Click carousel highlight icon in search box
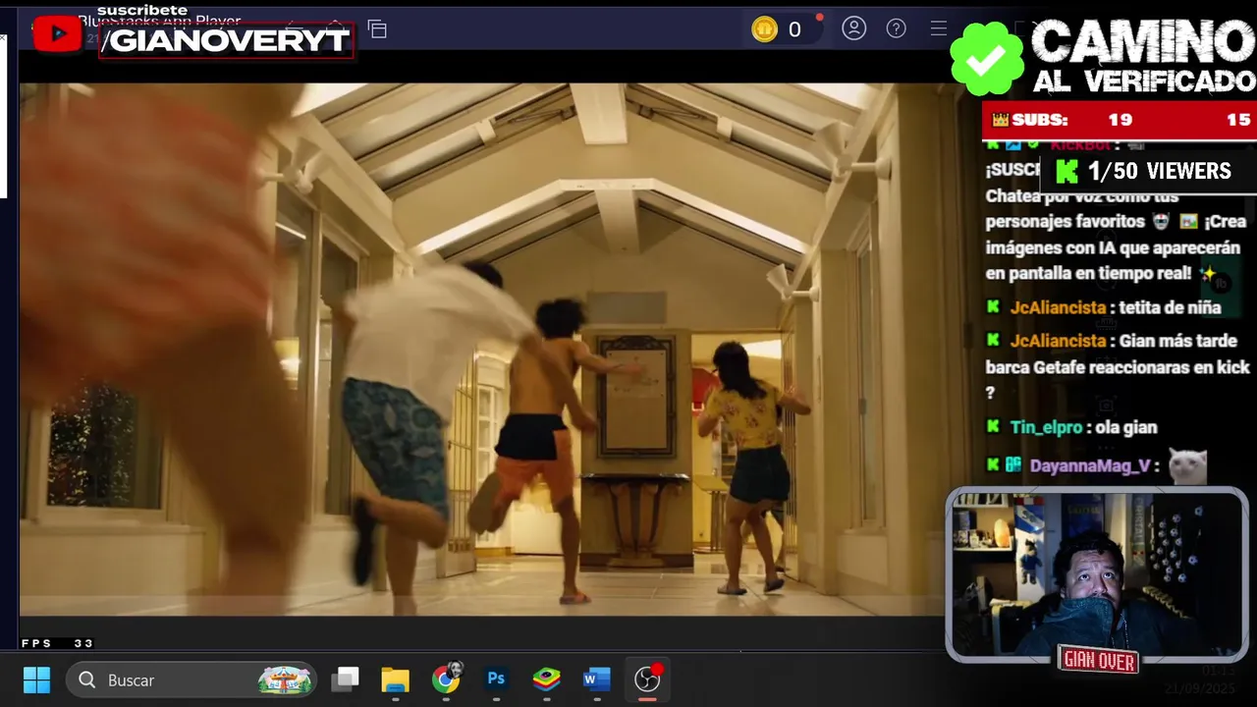The image size is (1257, 707). pos(285,680)
